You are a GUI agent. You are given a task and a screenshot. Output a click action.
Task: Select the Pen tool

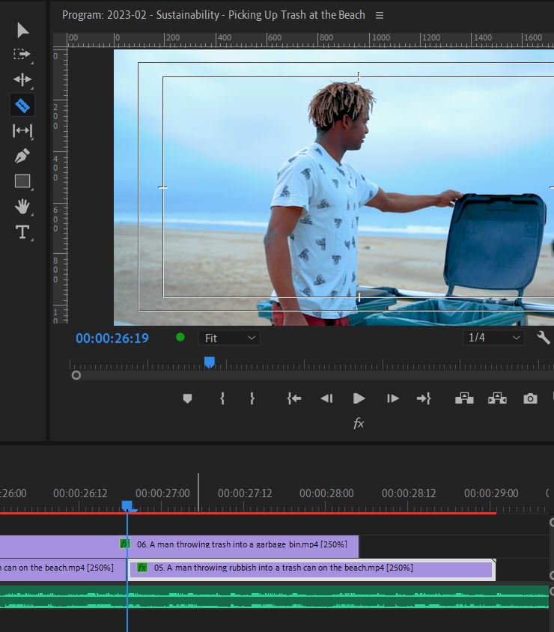22,156
